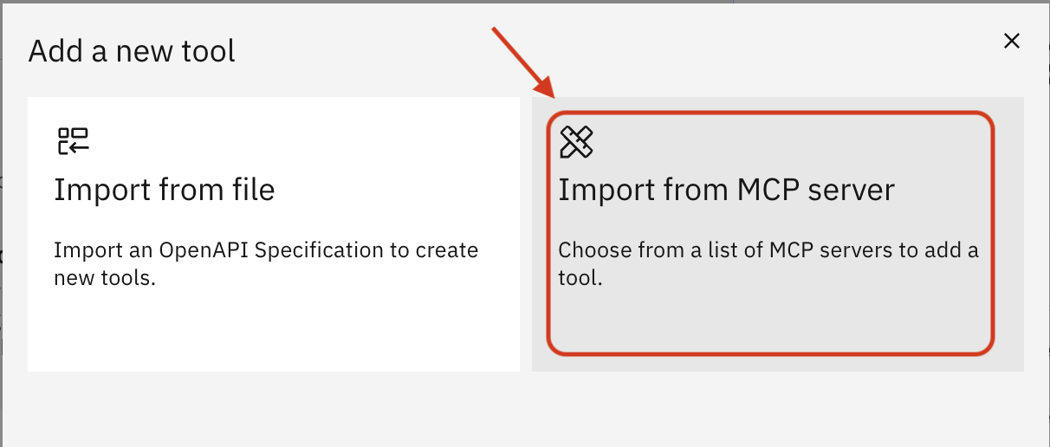This screenshot has width=1050, height=447.
Task: Click the Import from file icon
Action: point(74,141)
